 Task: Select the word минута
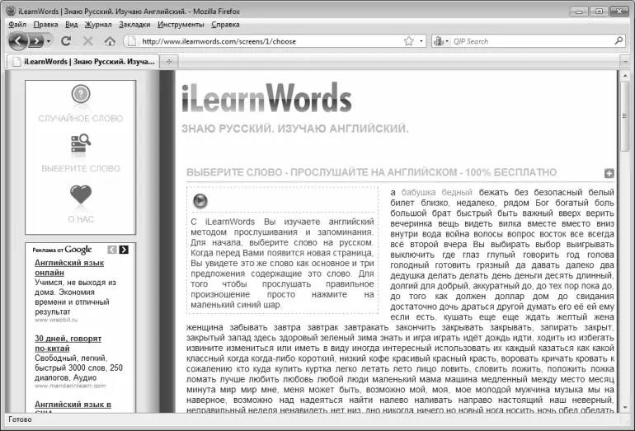click(201, 390)
